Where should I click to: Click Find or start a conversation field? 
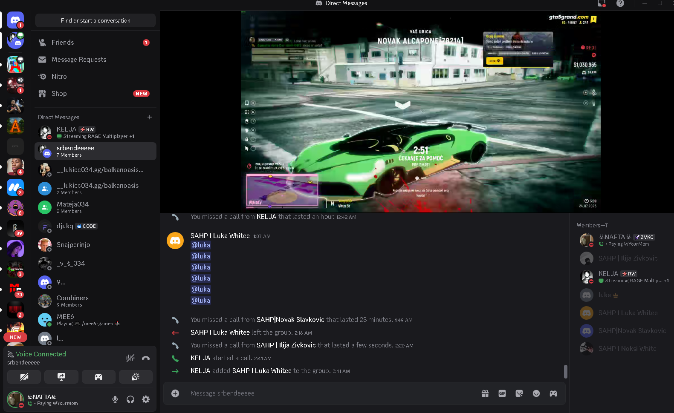(x=95, y=20)
